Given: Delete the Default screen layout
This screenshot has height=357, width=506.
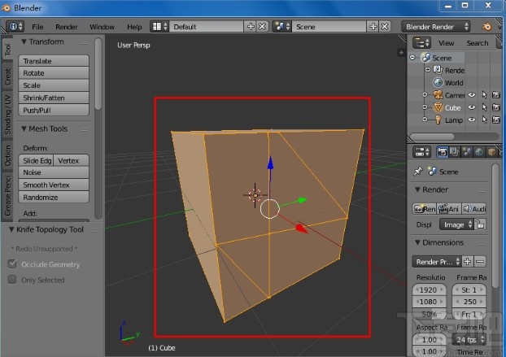Looking at the screenshot, I should tap(262, 27).
